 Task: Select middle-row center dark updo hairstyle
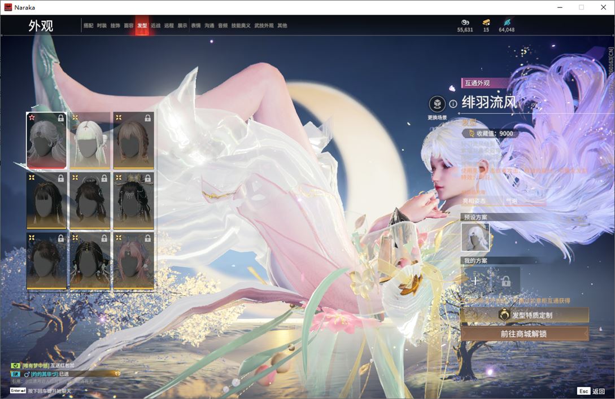pyautogui.click(x=90, y=201)
